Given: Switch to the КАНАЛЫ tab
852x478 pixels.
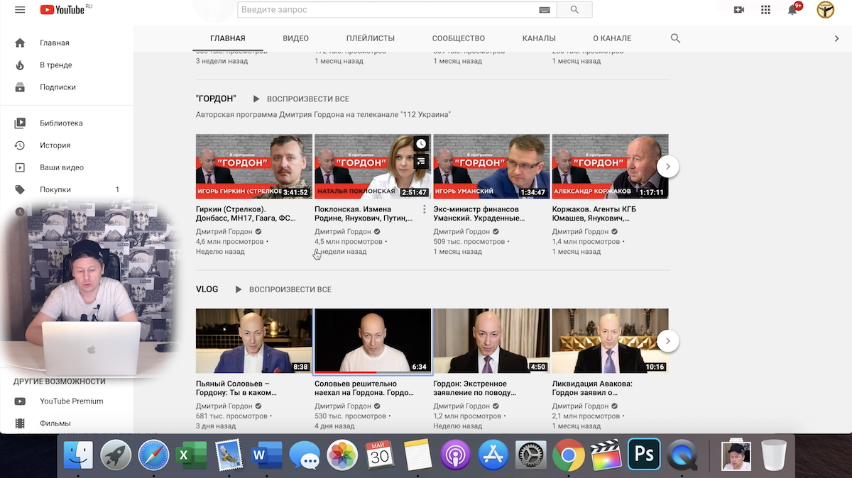Looking at the screenshot, I should pos(539,38).
